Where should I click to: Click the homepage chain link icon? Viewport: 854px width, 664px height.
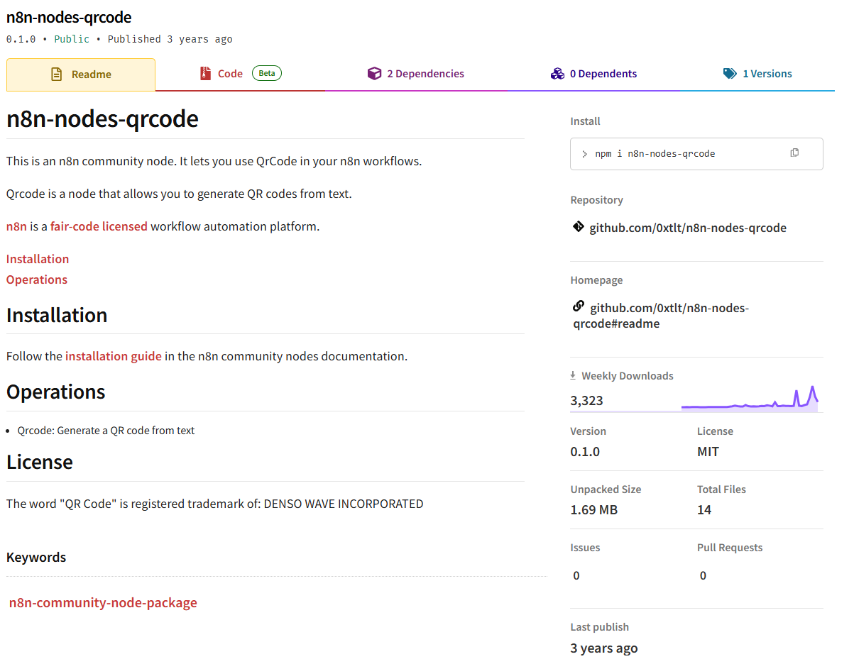(578, 306)
